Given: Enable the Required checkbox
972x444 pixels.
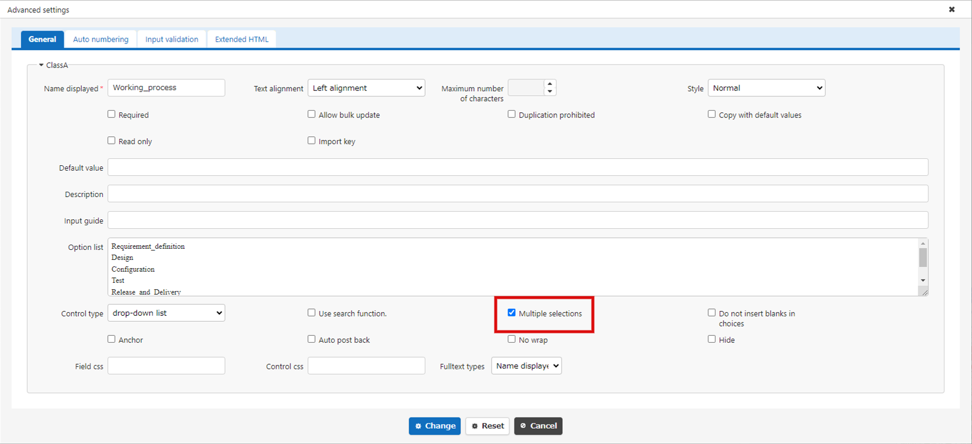Looking at the screenshot, I should pos(111,114).
